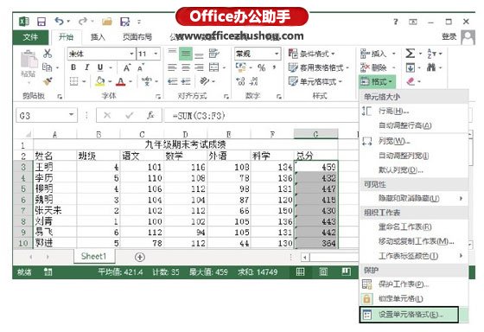This screenshot has width=484, height=332.
Task: Decrease indent
Action: (172, 81)
